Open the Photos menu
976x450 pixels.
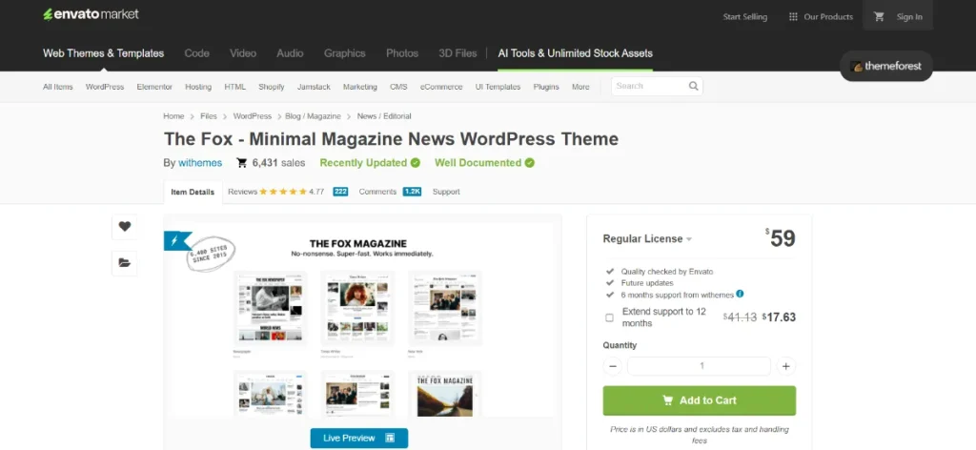(x=402, y=53)
